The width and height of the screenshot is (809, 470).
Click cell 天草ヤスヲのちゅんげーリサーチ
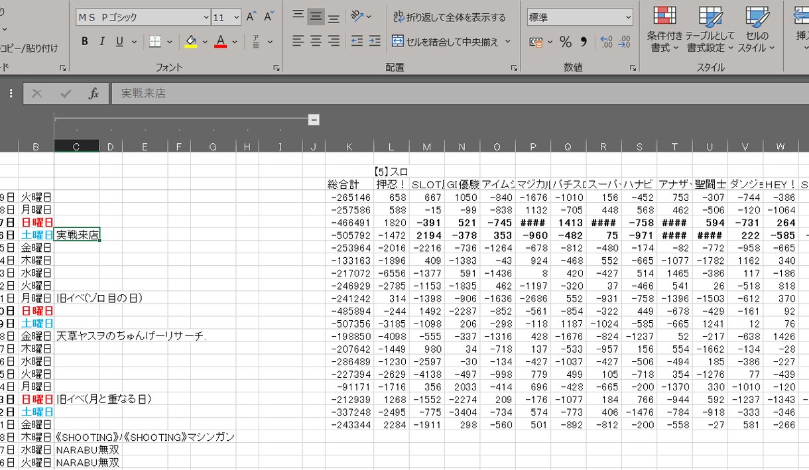pyautogui.click(x=131, y=335)
